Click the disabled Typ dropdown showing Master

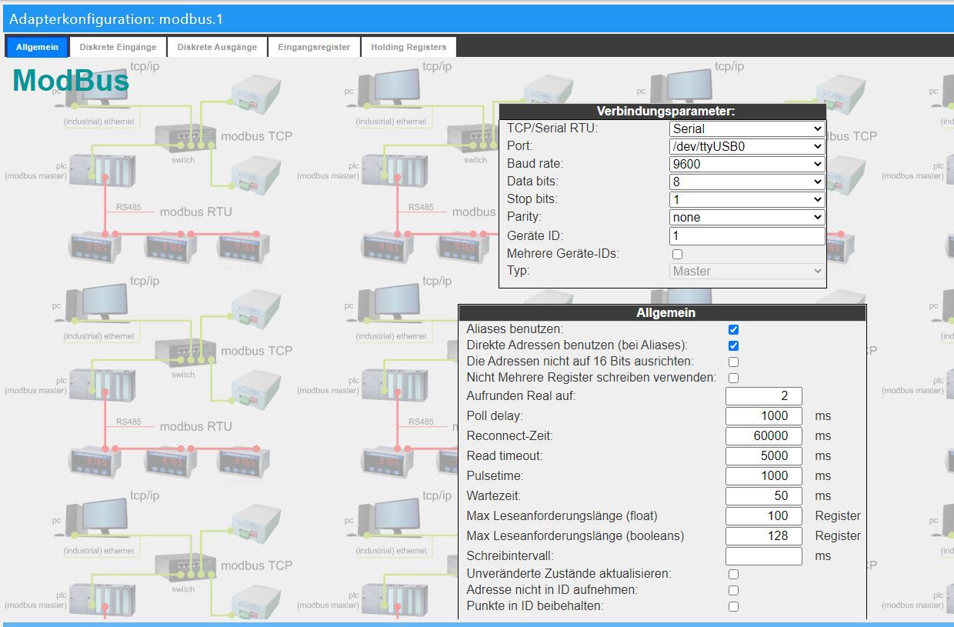(x=747, y=271)
